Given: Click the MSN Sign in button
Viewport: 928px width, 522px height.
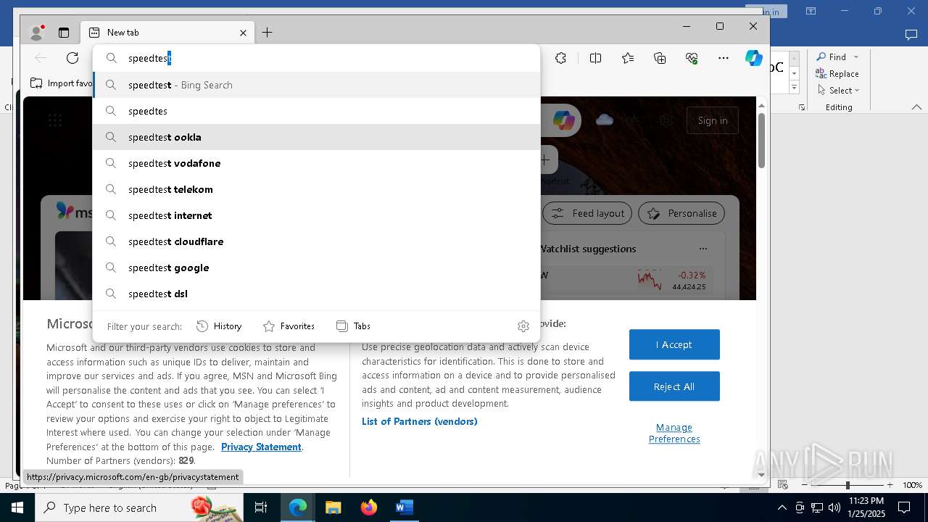Looking at the screenshot, I should coord(712,120).
